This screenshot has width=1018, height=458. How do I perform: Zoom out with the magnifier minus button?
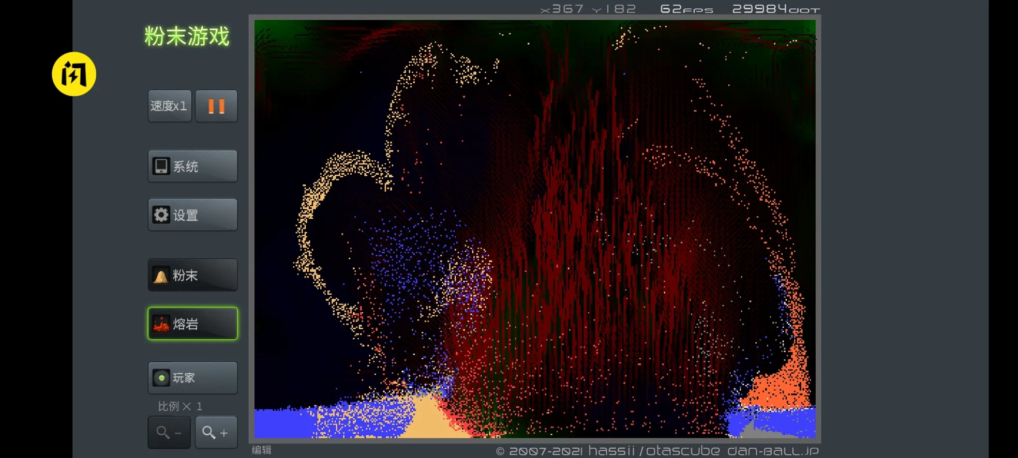pos(169,432)
